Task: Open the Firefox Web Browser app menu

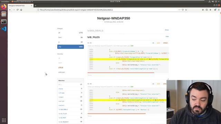Action: (x=22, y=1)
